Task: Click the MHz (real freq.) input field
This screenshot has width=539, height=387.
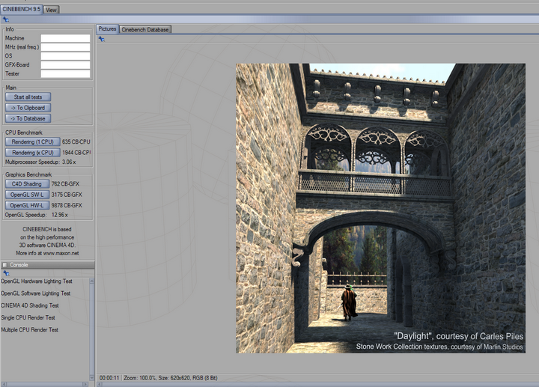Action: pos(65,47)
